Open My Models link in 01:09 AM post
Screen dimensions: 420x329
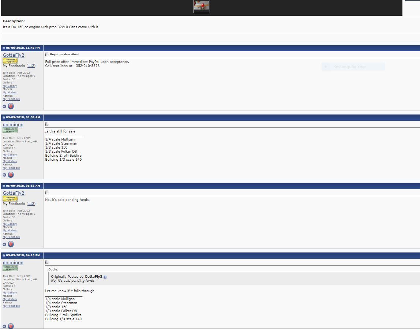pyautogui.click(x=10, y=161)
